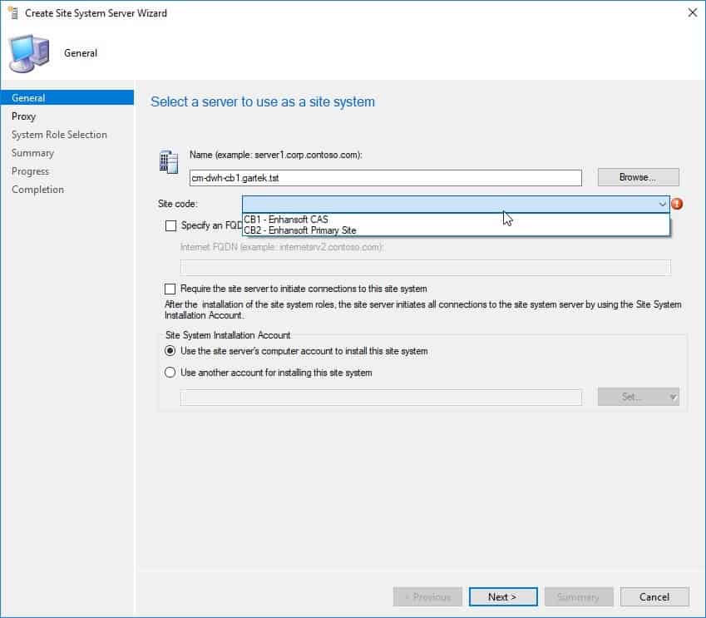Image resolution: width=706 pixels, height=618 pixels.
Task: Select Use another account for installing option
Action: pos(171,373)
